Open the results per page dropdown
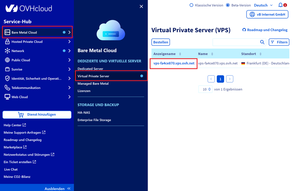Image resolution: width=293 pixels, height=191 pixels. coord(205,89)
